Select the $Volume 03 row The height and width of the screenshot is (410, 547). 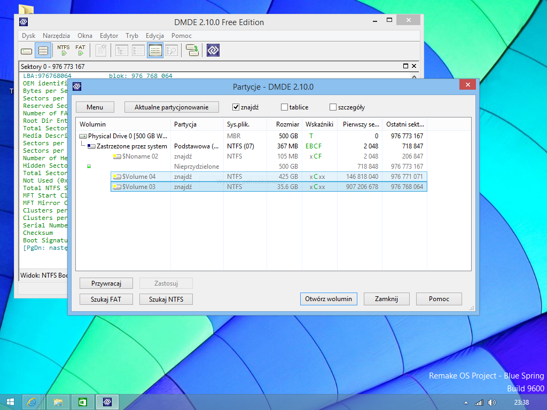(269, 187)
